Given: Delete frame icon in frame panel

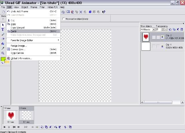Looking at the screenshot, I should (x=50, y=127).
